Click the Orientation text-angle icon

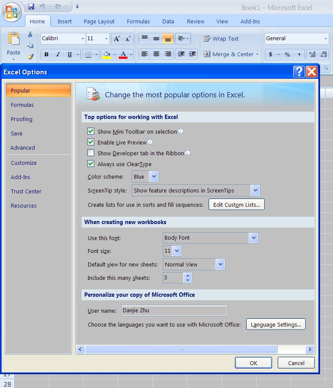tap(181, 38)
